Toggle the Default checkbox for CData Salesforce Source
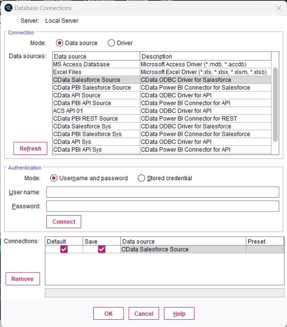The height and width of the screenshot is (327, 287). click(64, 250)
